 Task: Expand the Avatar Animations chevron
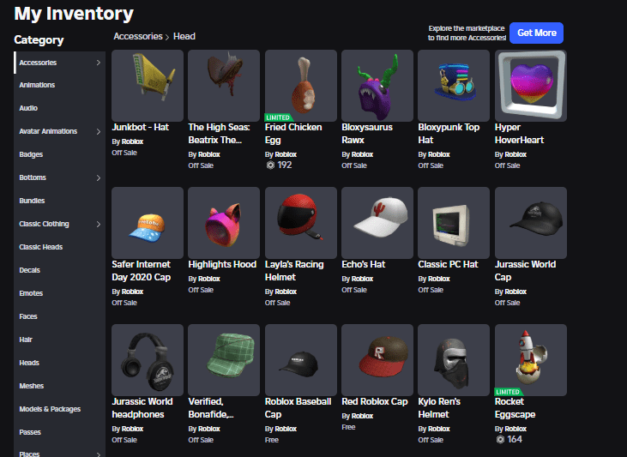tap(99, 131)
